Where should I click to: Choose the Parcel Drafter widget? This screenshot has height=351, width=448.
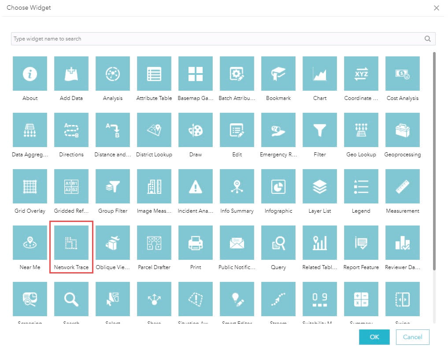[x=154, y=243]
